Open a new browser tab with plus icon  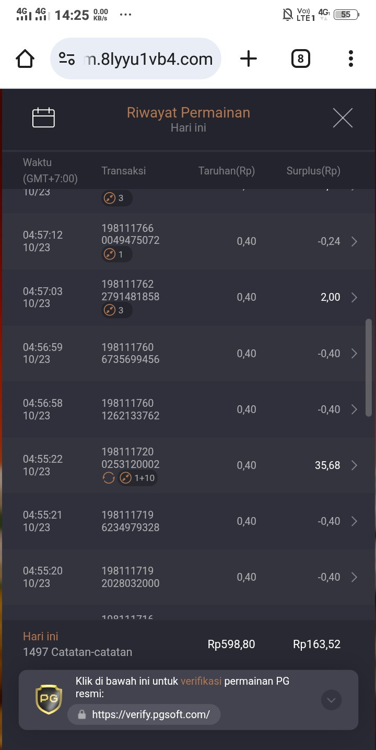(249, 58)
